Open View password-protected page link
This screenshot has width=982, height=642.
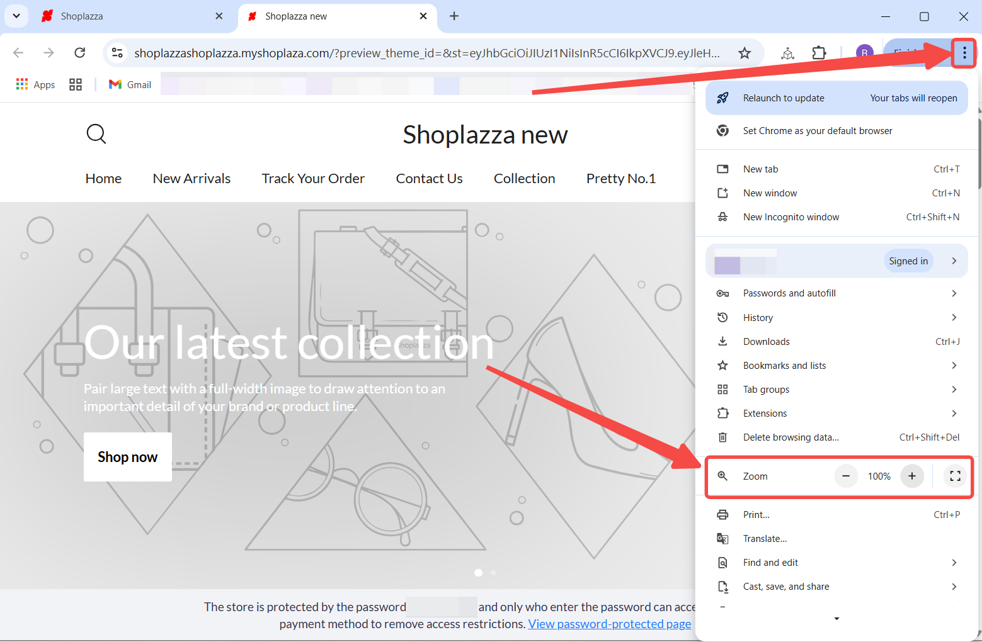click(610, 624)
